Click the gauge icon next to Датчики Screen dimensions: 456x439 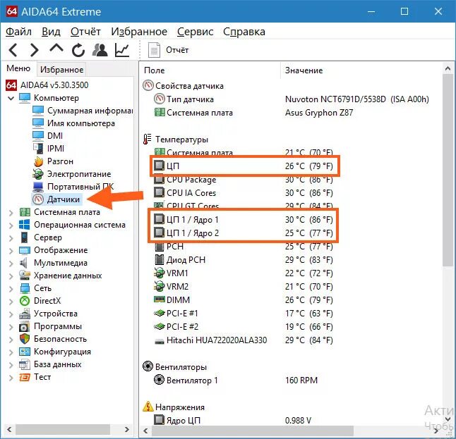pyautogui.click(x=38, y=199)
